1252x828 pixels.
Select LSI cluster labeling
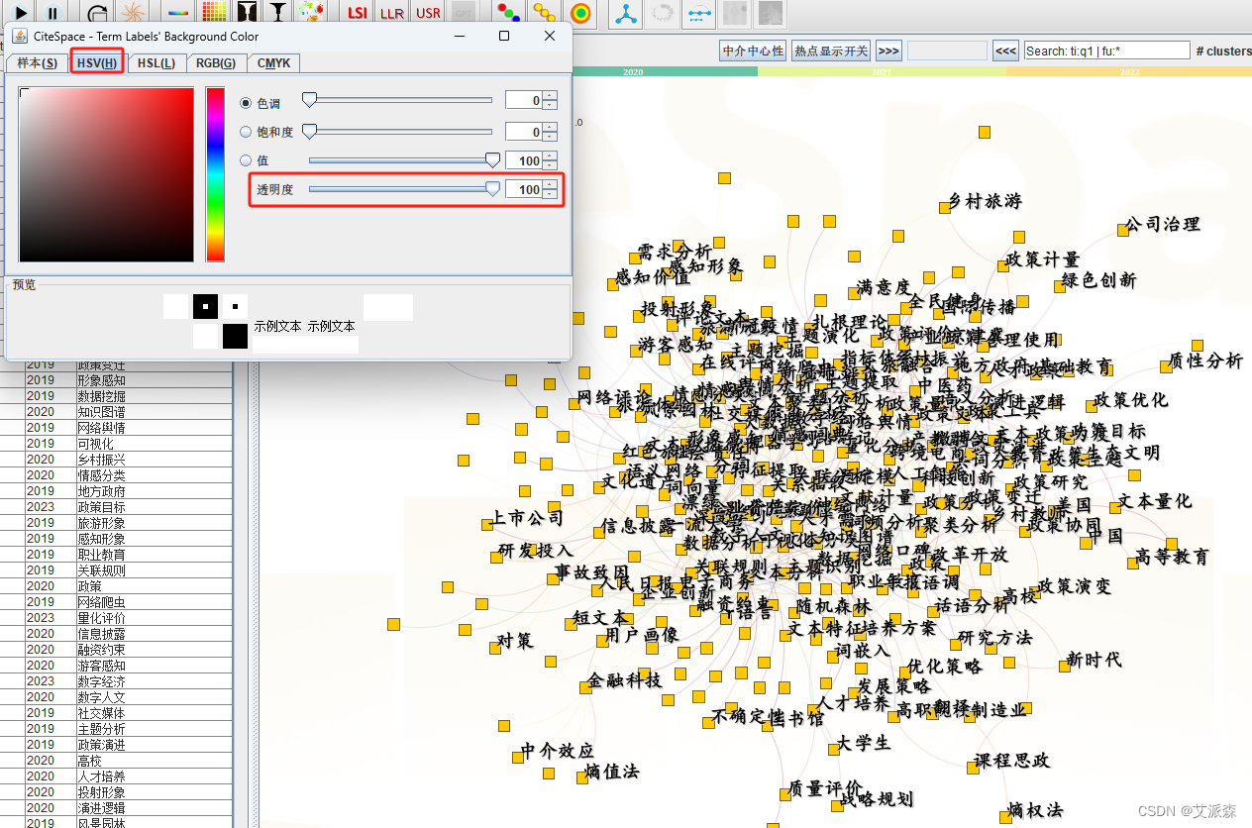point(358,13)
